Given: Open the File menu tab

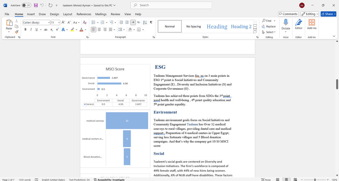Looking at the screenshot, I should [7, 14].
